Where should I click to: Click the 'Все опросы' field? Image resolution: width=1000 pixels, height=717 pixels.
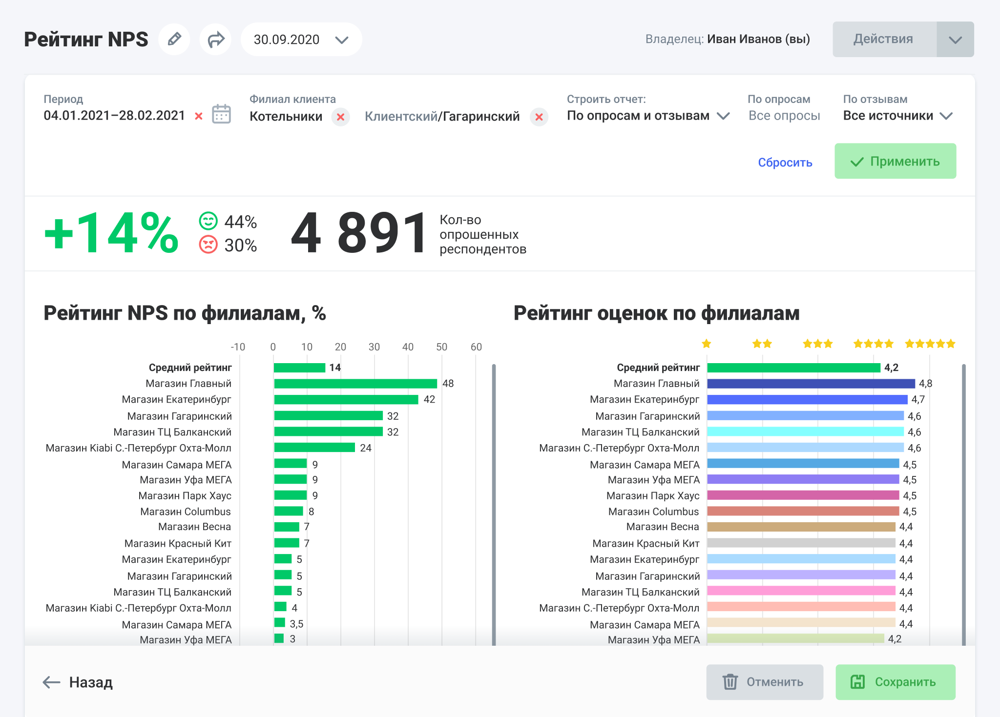point(784,116)
